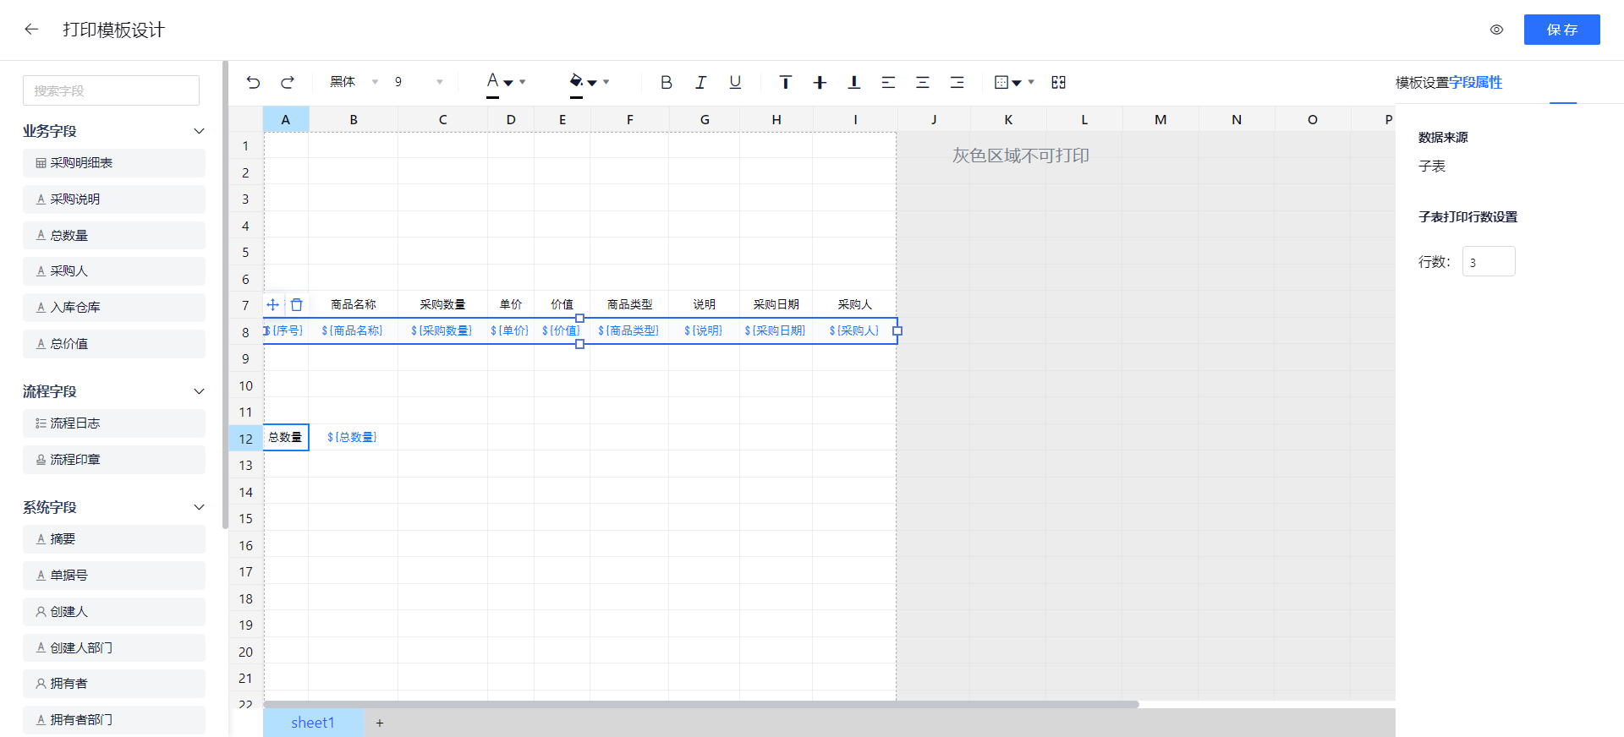Select the 入库仓库 field

pos(114,308)
